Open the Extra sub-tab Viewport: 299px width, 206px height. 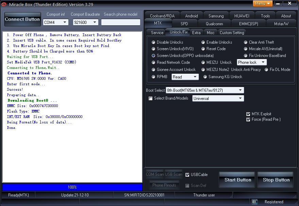coord(196,32)
